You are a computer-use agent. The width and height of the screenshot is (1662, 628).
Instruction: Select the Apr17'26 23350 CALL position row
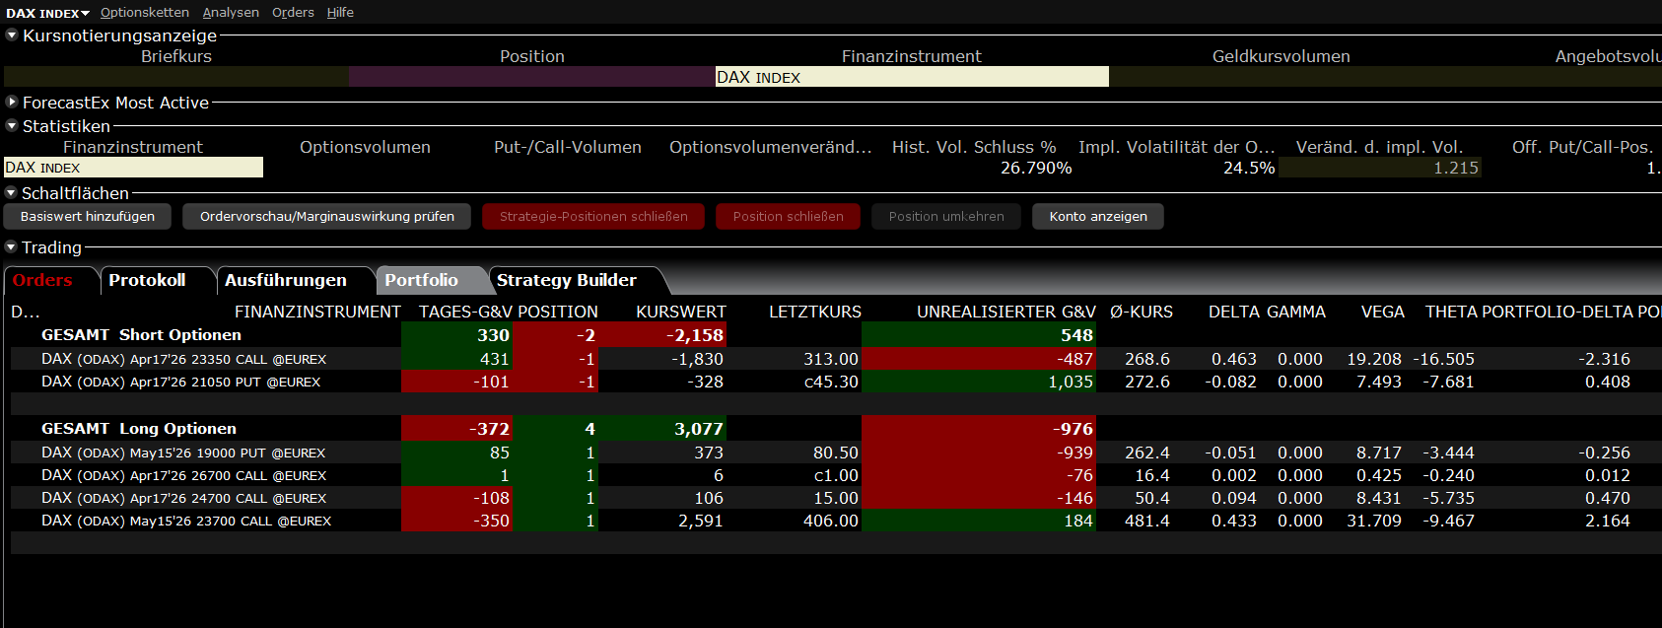pos(183,360)
